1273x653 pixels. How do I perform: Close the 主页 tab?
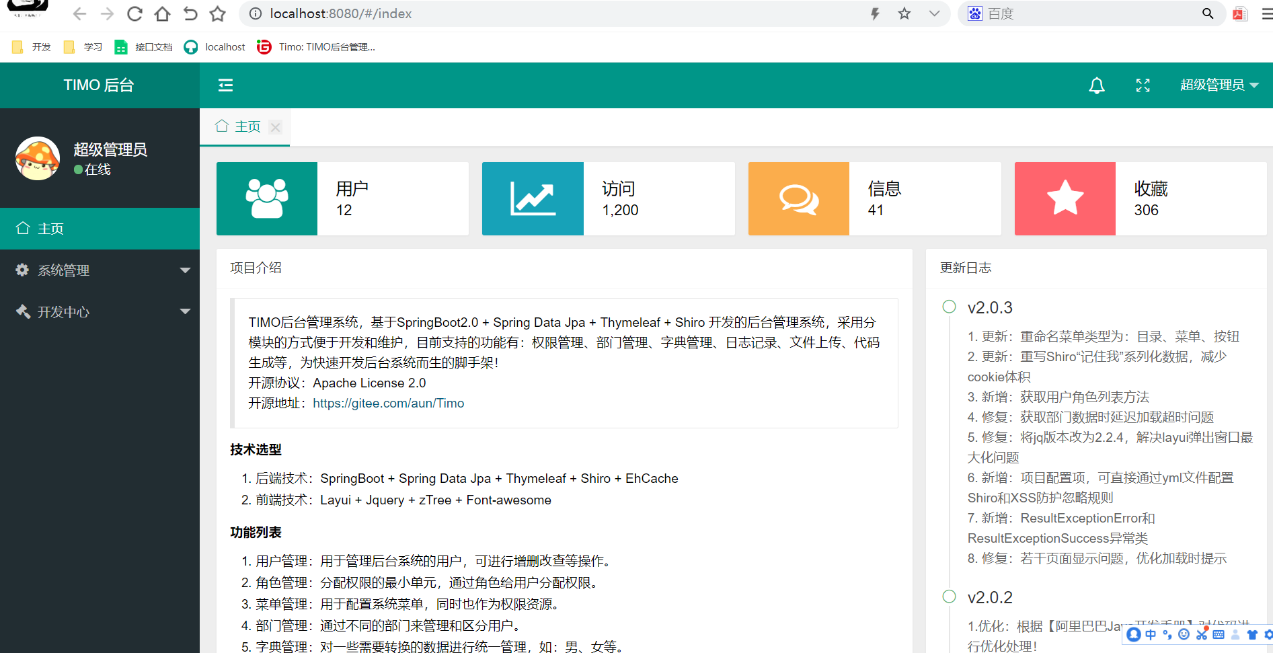click(x=275, y=127)
